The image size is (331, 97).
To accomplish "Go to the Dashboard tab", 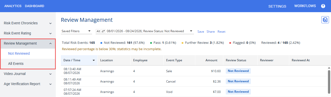I will point(34,6).
